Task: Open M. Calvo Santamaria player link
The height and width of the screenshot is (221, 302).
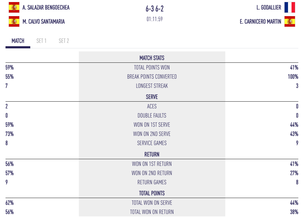Action: pyautogui.click(x=44, y=22)
